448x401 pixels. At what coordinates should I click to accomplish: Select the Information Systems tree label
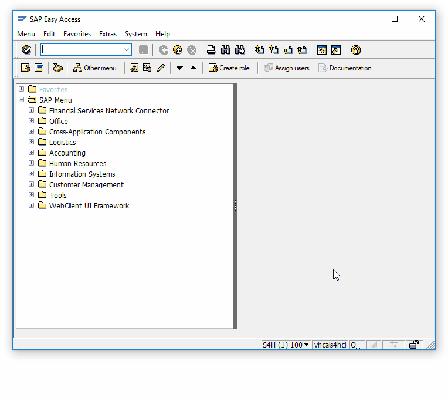pos(82,174)
